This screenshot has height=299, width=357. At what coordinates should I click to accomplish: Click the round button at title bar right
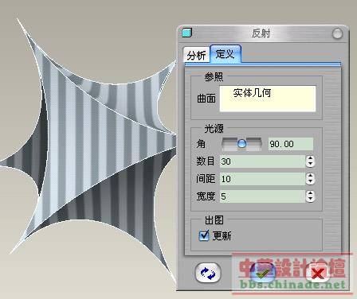337,33
